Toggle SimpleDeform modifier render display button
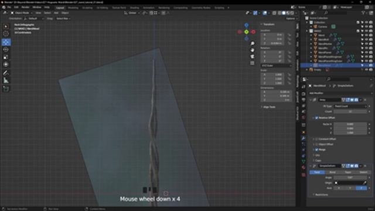 click(356, 166)
